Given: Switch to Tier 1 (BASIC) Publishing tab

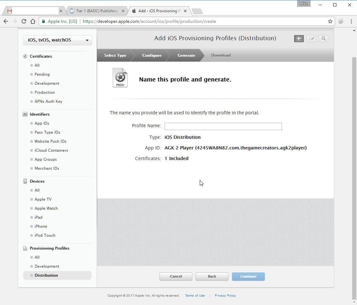Looking at the screenshot, I should click(x=97, y=11).
